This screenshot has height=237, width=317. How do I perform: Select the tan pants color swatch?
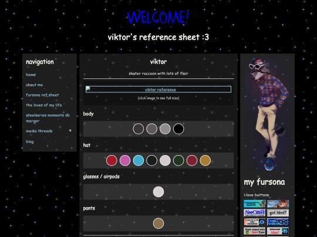(x=158, y=224)
